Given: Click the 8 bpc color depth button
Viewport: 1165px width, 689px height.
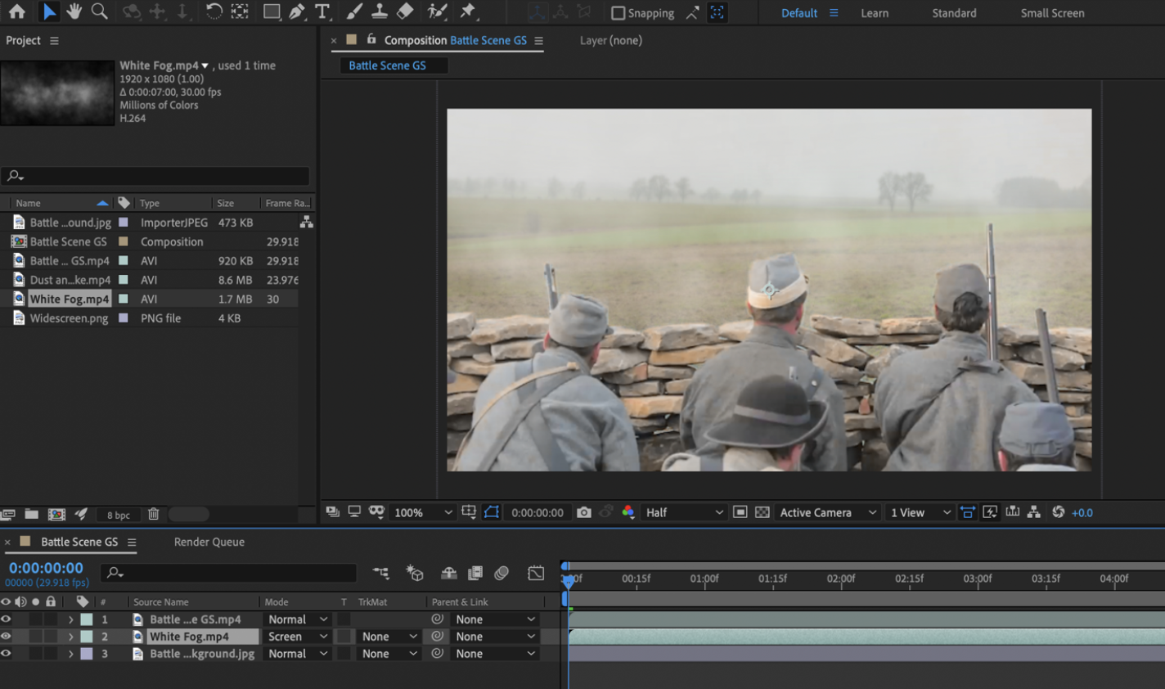Looking at the screenshot, I should click(x=119, y=515).
